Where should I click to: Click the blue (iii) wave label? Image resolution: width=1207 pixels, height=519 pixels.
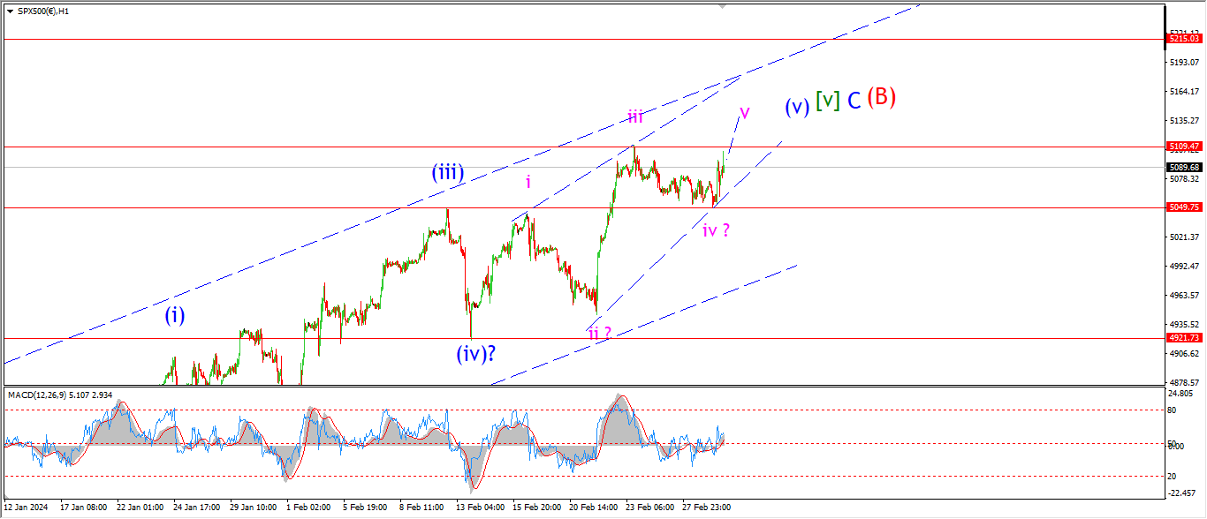click(x=449, y=172)
